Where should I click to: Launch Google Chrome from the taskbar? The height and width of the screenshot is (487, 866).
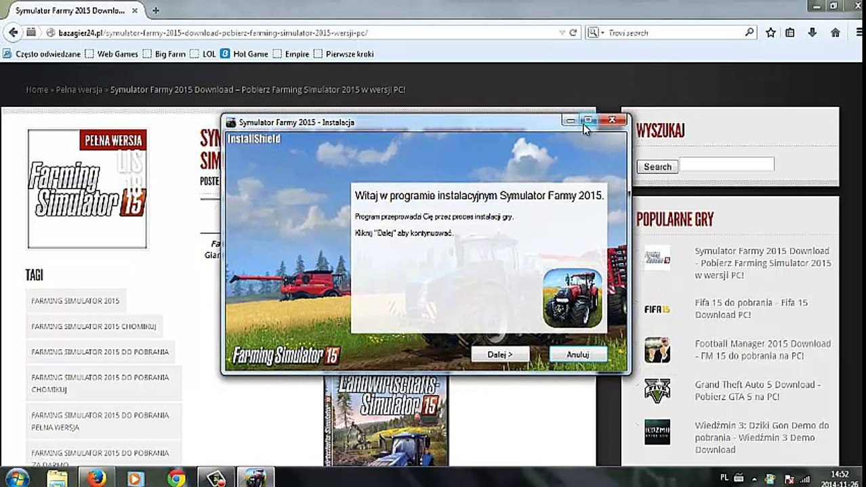[x=177, y=478]
